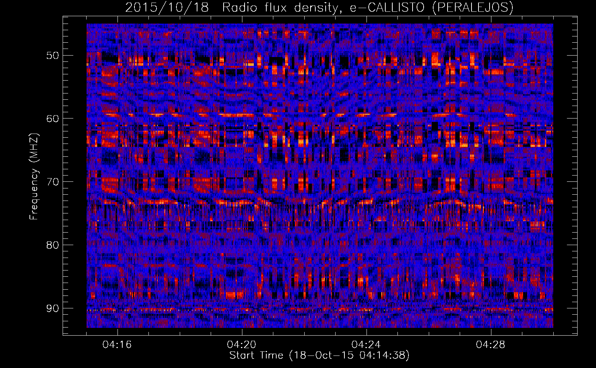596x368 pixels.
Task: Click the 50 MHz frequency tick label
Action: pyautogui.click(x=52, y=56)
